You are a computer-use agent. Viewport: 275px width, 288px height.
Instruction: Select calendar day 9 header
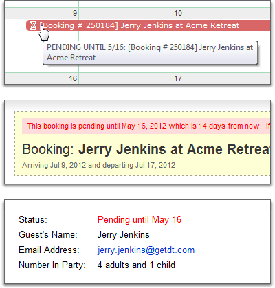coord(42,13)
